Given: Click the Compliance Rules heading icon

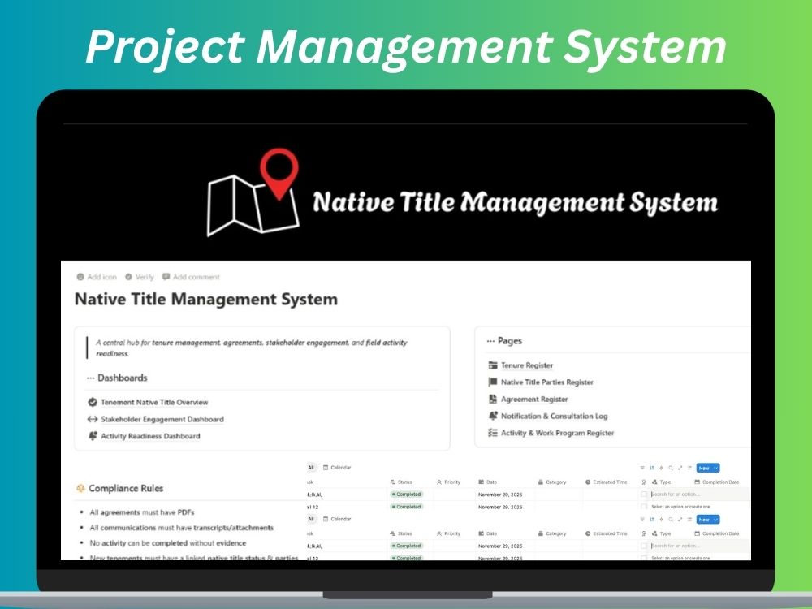Looking at the screenshot, I should (x=80, y=488).
